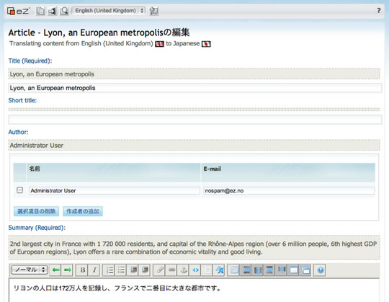Open the English (United Kingdom) language dropdown
Viewport: 389px width, 302px height.
pos(108,11)
